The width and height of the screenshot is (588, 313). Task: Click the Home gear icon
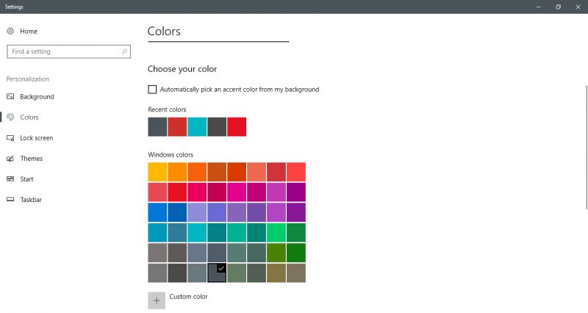10,32
